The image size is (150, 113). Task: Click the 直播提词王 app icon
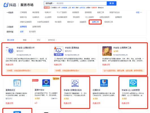(17, 83)
